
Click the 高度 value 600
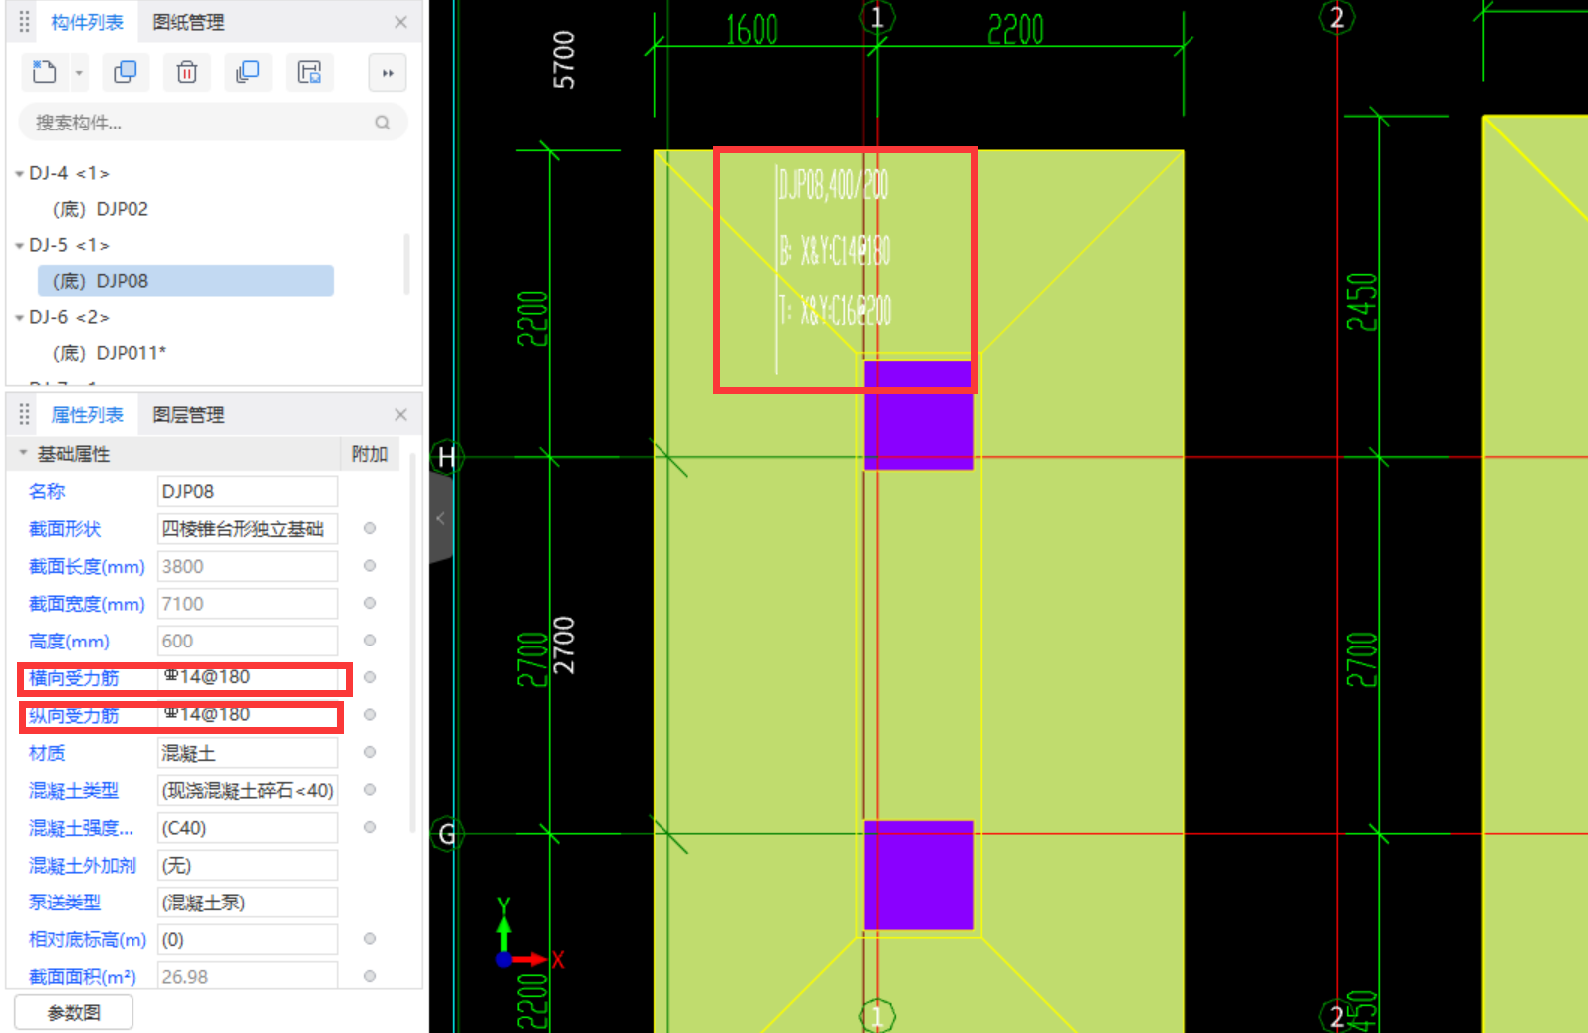pos(247,642)
